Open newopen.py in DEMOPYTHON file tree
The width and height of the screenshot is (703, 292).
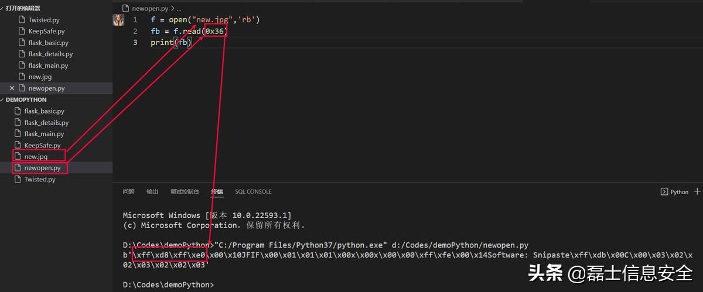coord(42,168)
